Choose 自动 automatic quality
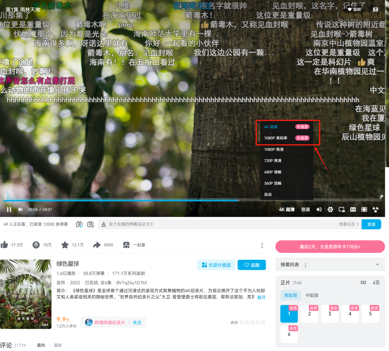The width and height of the screenshot is (389, 351). pos(287,194)
